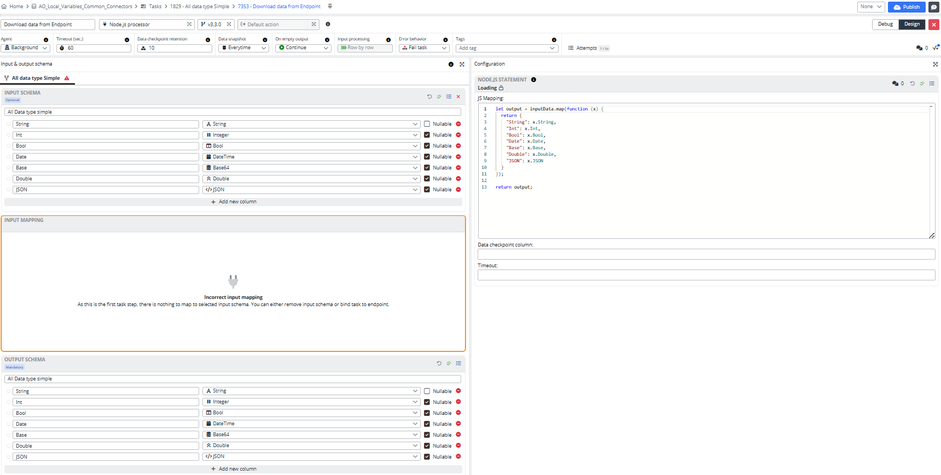Revert changes in the Output Schema header
This screenshot has height=475, width=941.
[439, 363]
